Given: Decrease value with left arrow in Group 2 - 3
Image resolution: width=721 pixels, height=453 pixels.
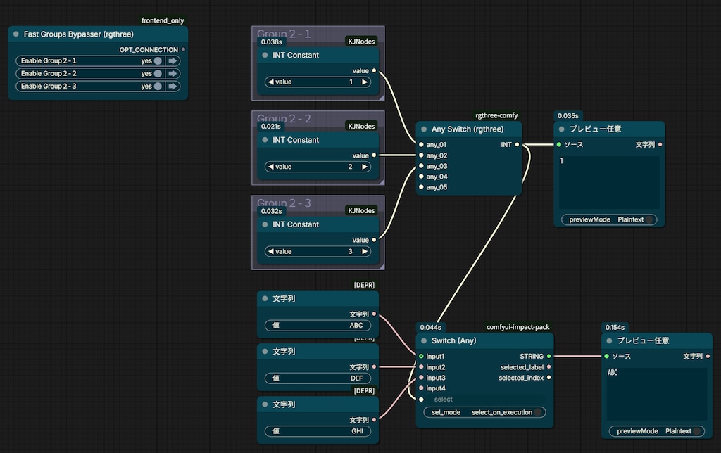Looking at the screenshot, I should tap(271, 251).
